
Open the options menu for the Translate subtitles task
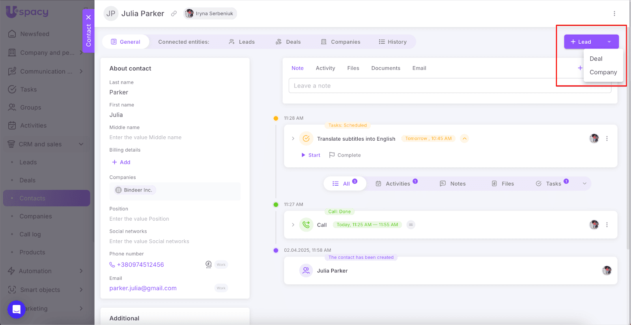(x=607, y=139)
